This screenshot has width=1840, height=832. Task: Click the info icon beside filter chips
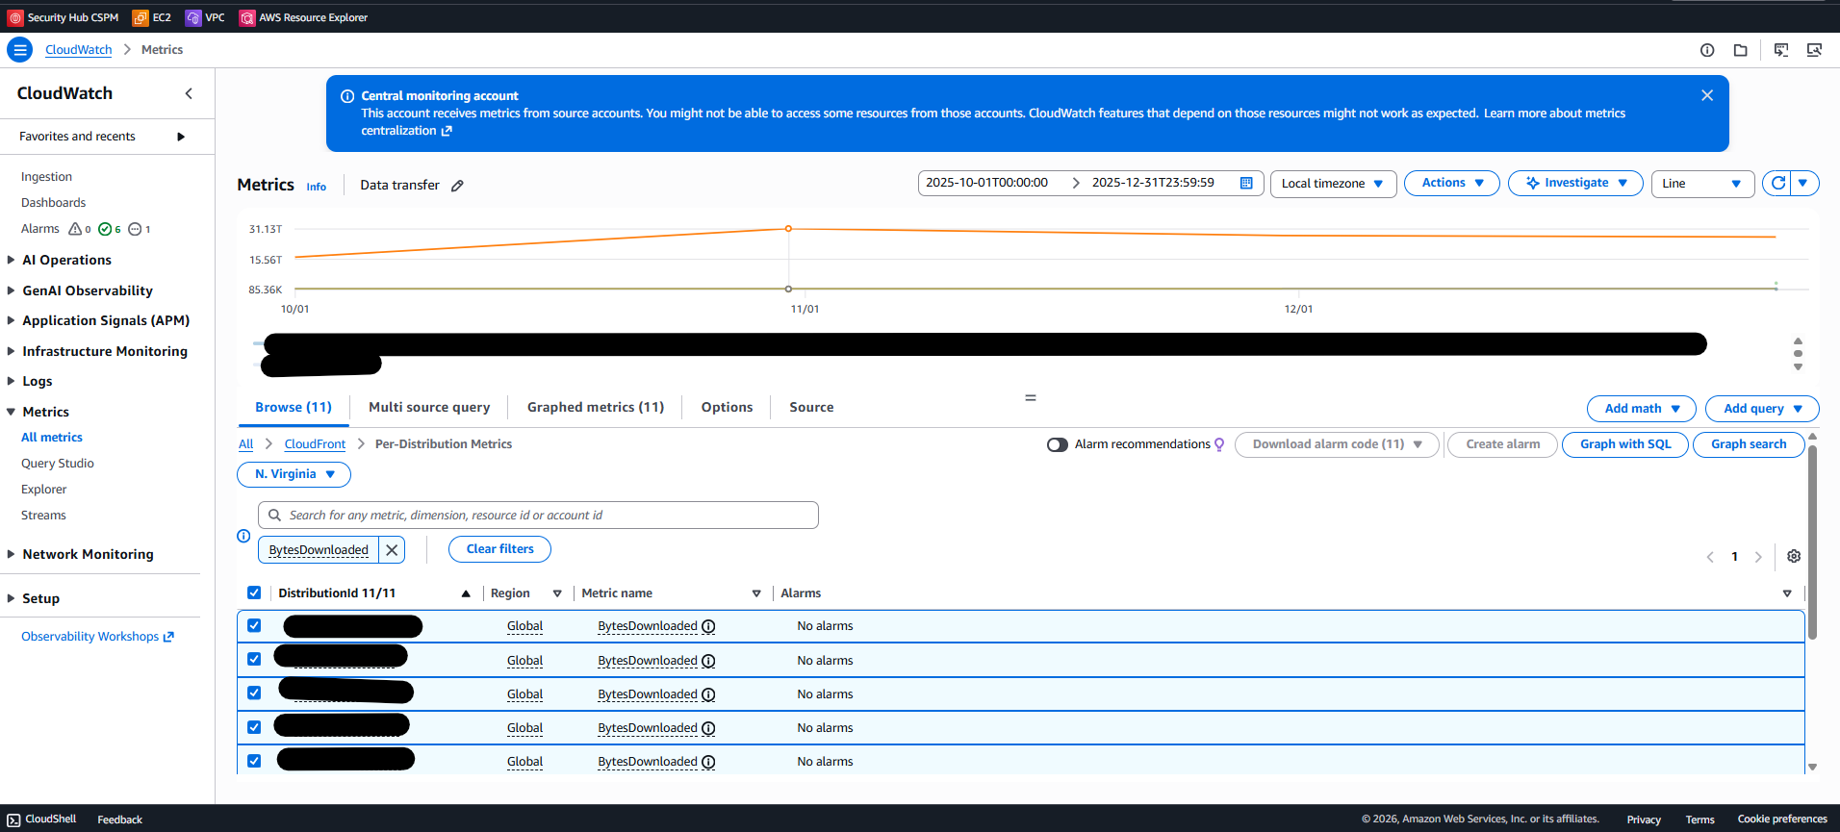point(243,536)
